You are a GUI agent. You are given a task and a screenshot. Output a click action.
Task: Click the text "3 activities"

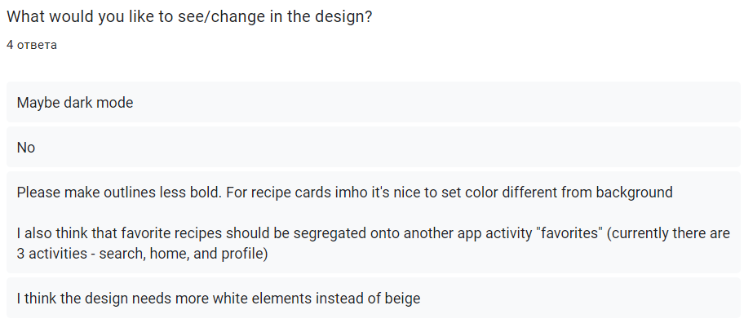point(47,254)
